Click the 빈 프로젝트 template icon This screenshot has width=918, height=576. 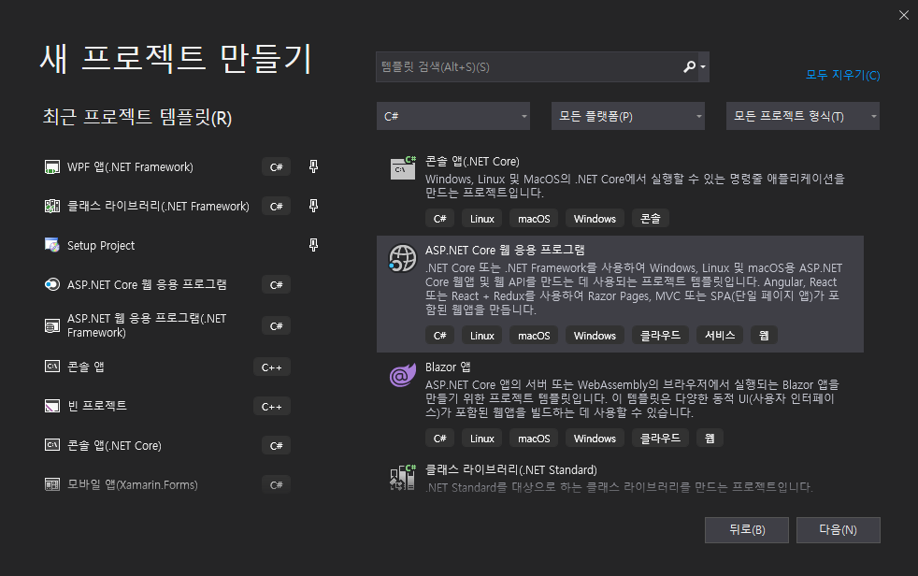(52, 406)
